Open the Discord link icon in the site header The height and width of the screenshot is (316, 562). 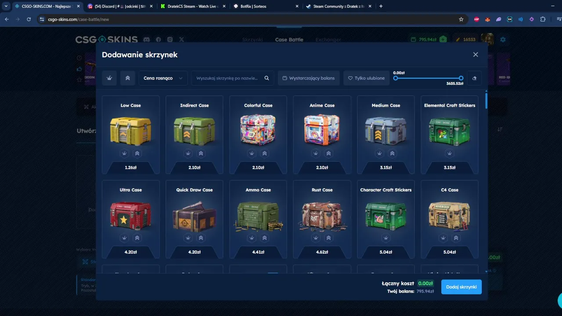tap(147, 39)
